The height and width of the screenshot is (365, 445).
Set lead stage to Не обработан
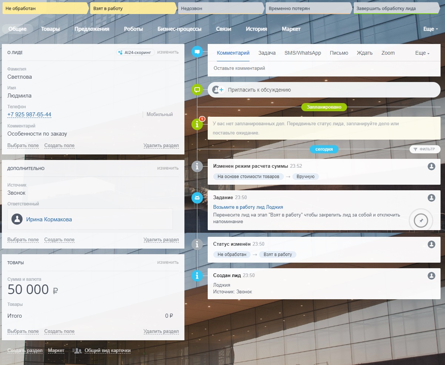coord(46,8)
